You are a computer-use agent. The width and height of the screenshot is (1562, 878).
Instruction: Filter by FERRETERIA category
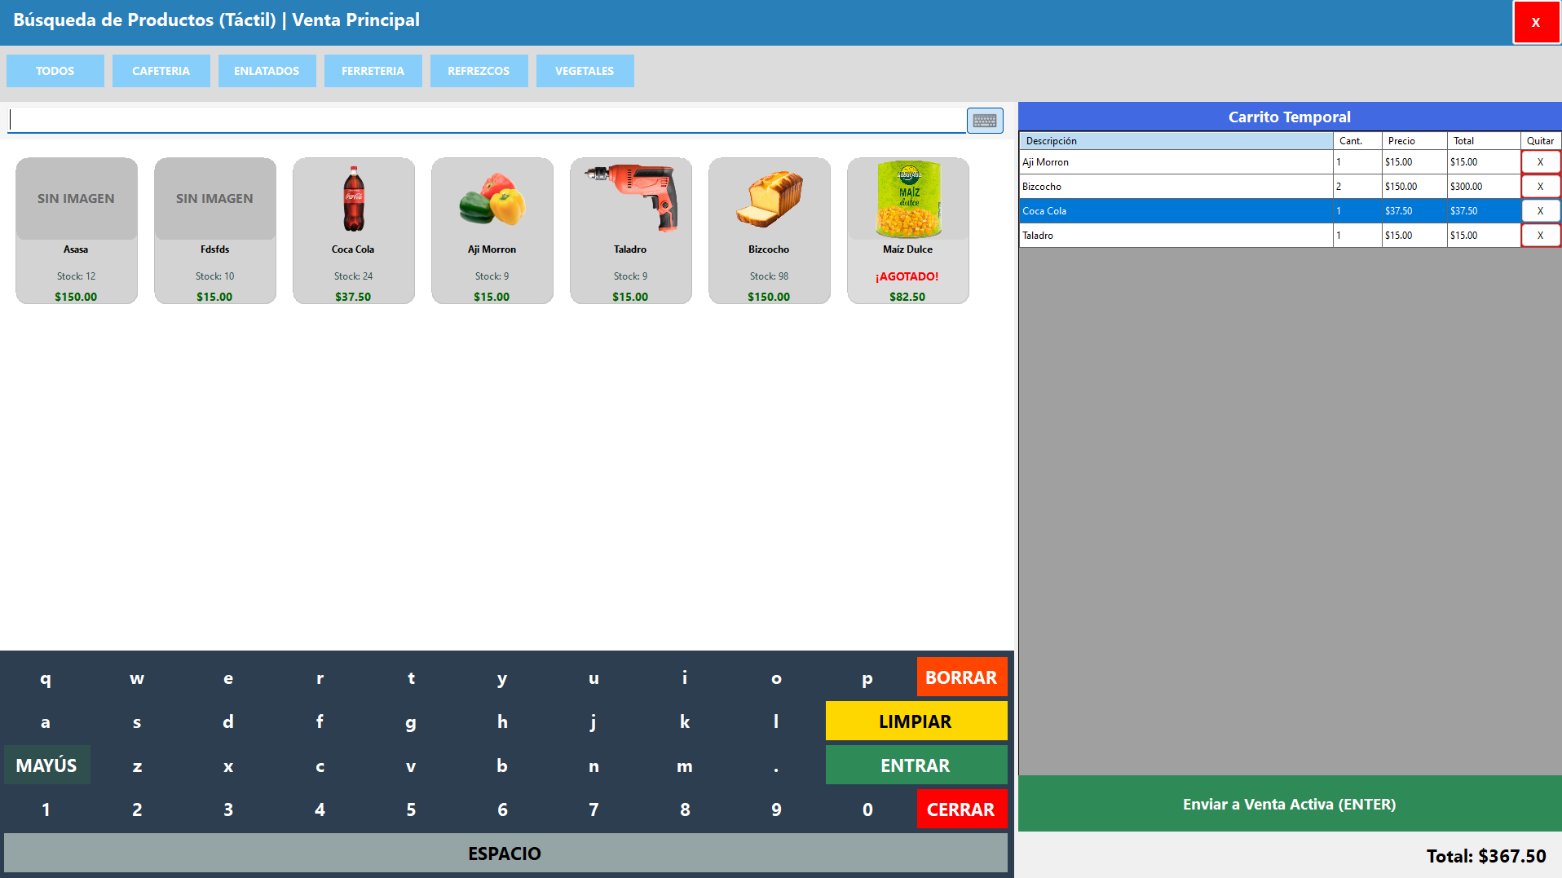tap(373, 71)
